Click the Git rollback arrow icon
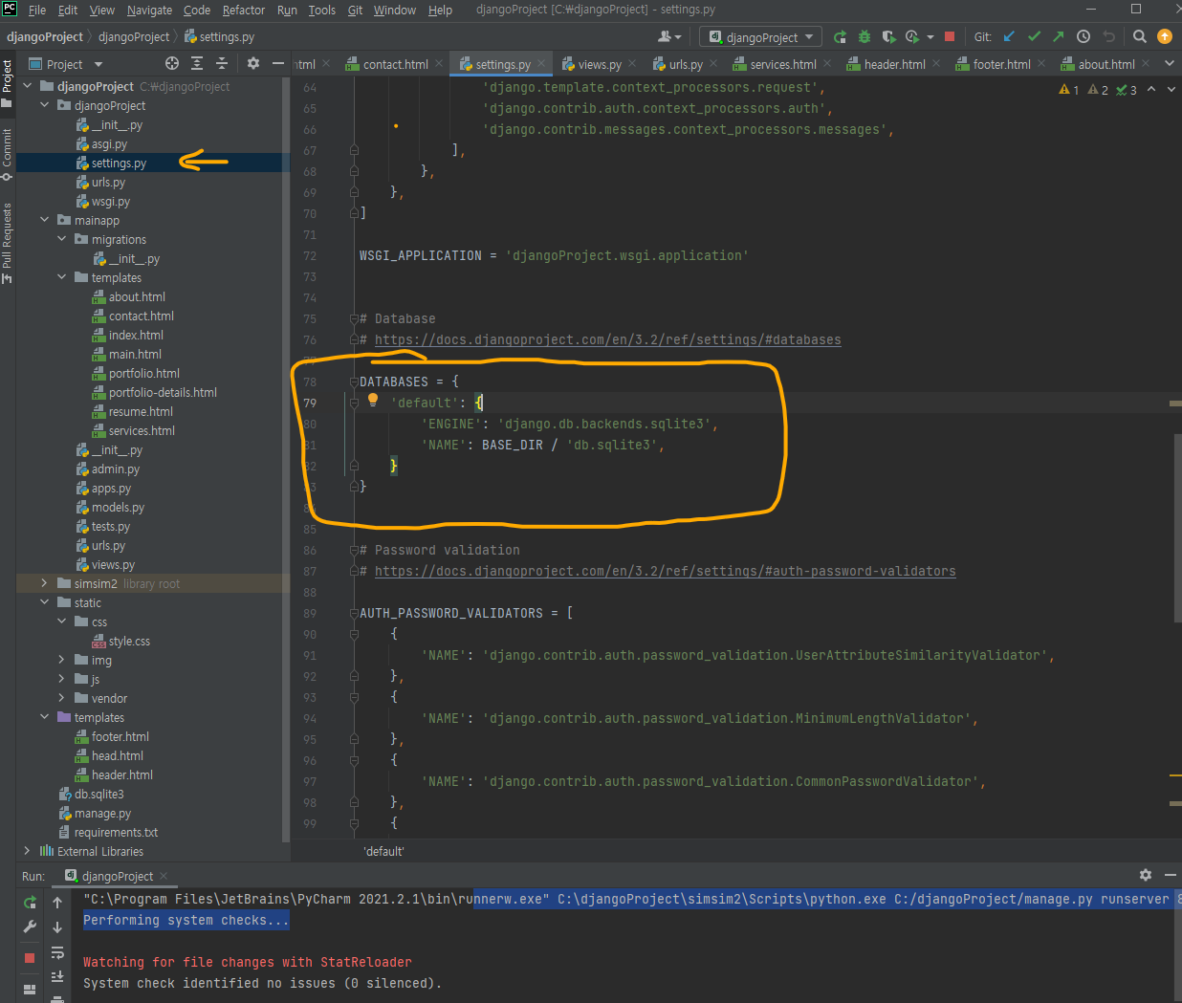The image size is (1182, 1003). click(x=1109, y=37)
